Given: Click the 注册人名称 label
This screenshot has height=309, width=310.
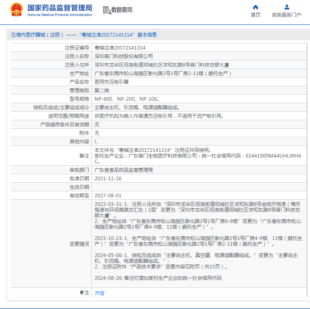Looking at the screenshot, I should (77, 56).
